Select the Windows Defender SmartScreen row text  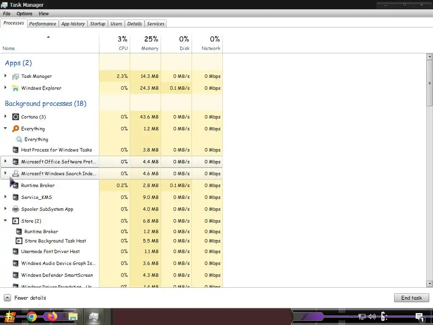tap(57, 275)
